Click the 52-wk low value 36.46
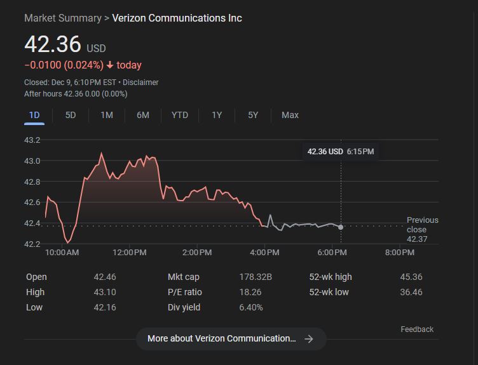This screenshot has width=478, height=365. click(x=411, y=292)
